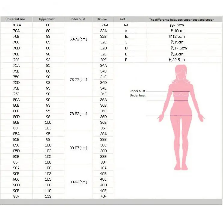Viewport: 223px width, 207px height.
Task: Click the Upper bust column header
Action: [47, 19]
